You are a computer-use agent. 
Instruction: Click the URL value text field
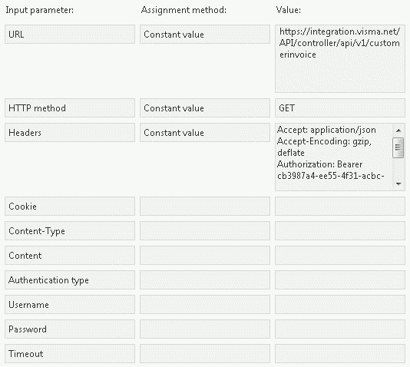tap(340, 59)
